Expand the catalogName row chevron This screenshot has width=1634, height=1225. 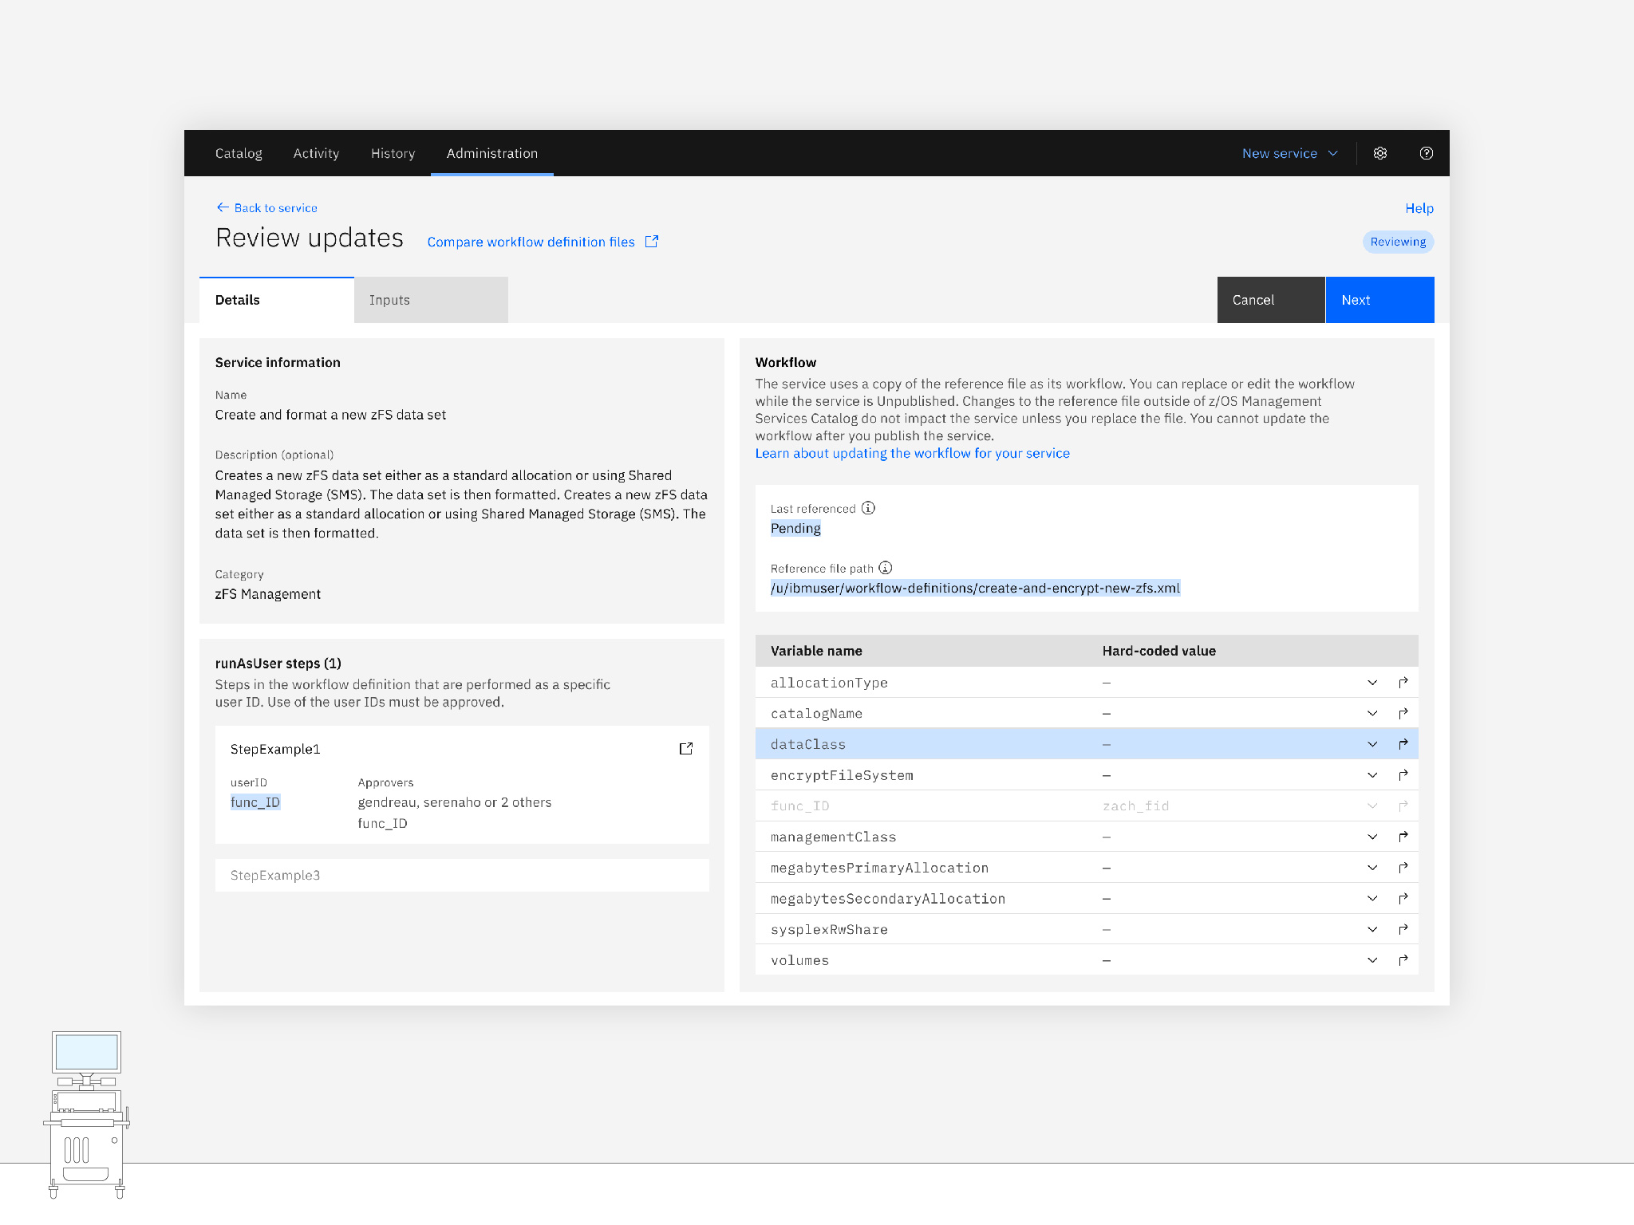1372,713
